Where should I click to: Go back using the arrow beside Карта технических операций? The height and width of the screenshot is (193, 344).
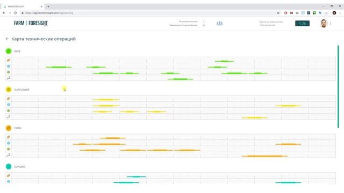tap(7, 39)
